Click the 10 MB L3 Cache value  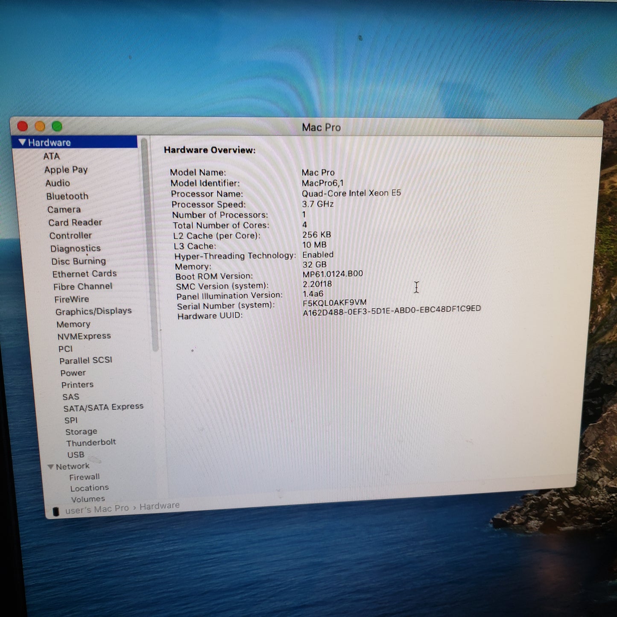314,245
